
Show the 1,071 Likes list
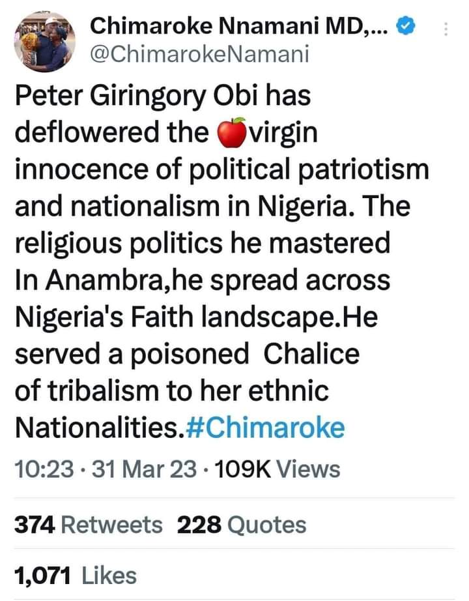click(75, 576)
